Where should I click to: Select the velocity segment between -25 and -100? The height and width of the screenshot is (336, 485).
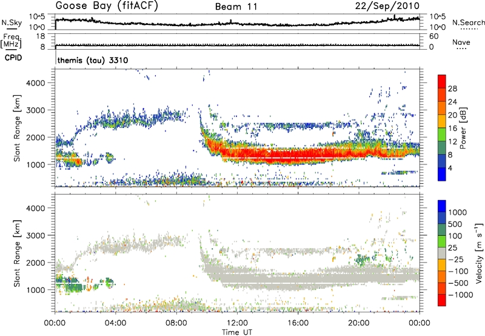pyautogui.click(x=442, y=265)
